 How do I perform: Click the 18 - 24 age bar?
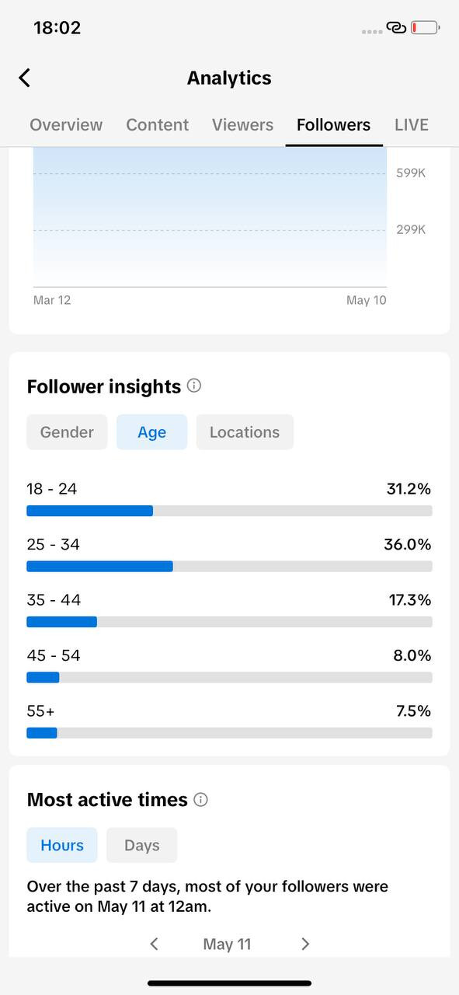[x=229, y=511]
